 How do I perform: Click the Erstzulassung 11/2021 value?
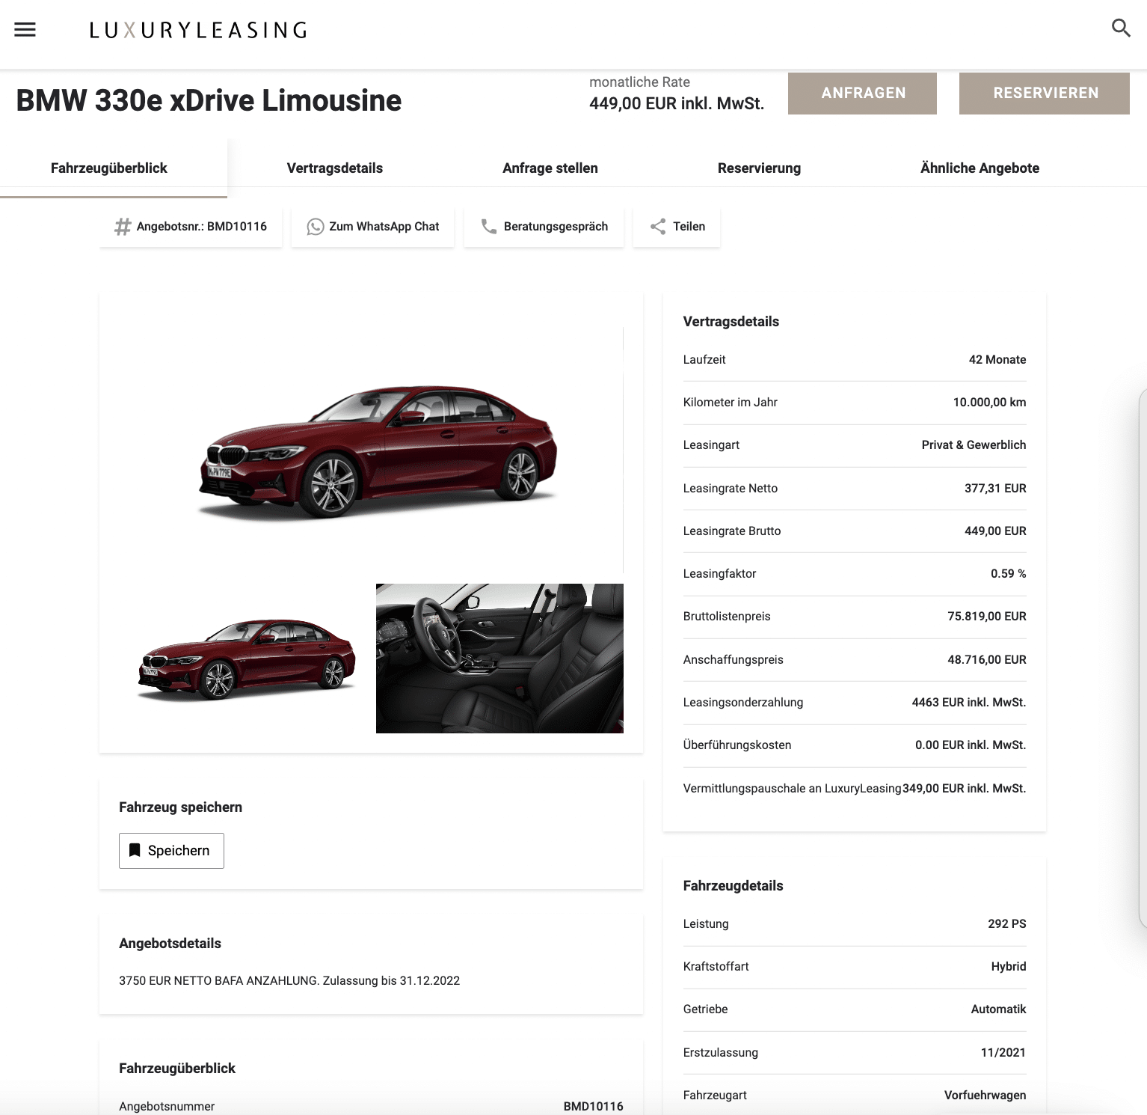click(x=1003, y=1053)
